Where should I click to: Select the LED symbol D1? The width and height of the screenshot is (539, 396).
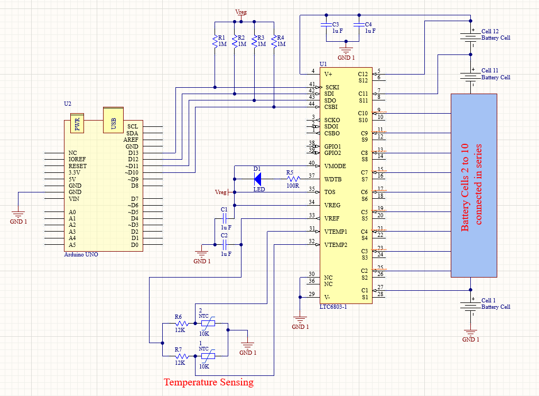tap(257, 180)
